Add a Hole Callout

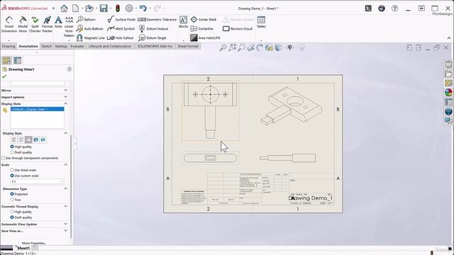point(120,38)
